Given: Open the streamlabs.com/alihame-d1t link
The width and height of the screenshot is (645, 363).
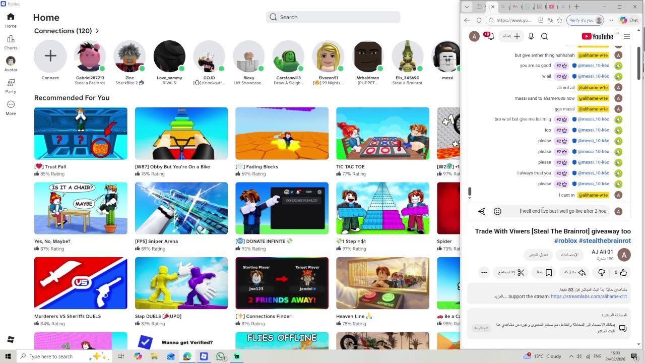Looking at the screenshot, I should point(589,296).
